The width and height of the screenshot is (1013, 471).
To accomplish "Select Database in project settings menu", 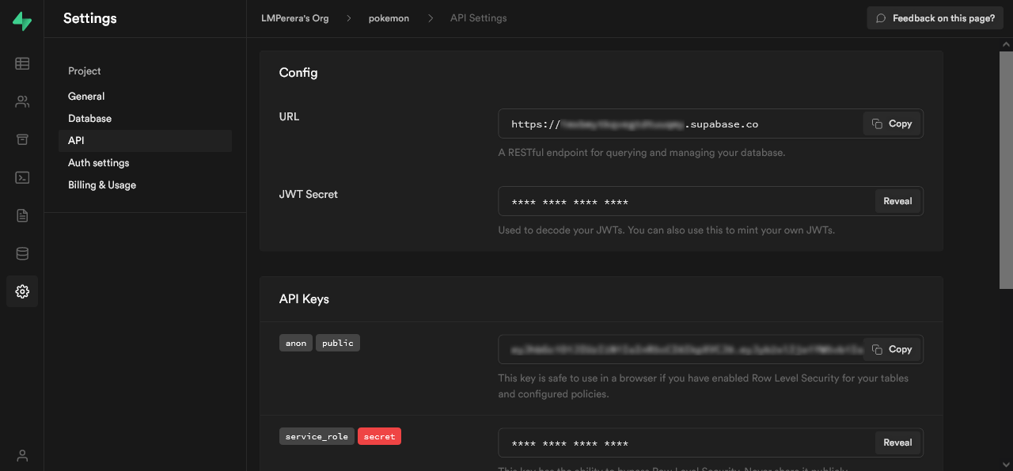I will (89, 119).
